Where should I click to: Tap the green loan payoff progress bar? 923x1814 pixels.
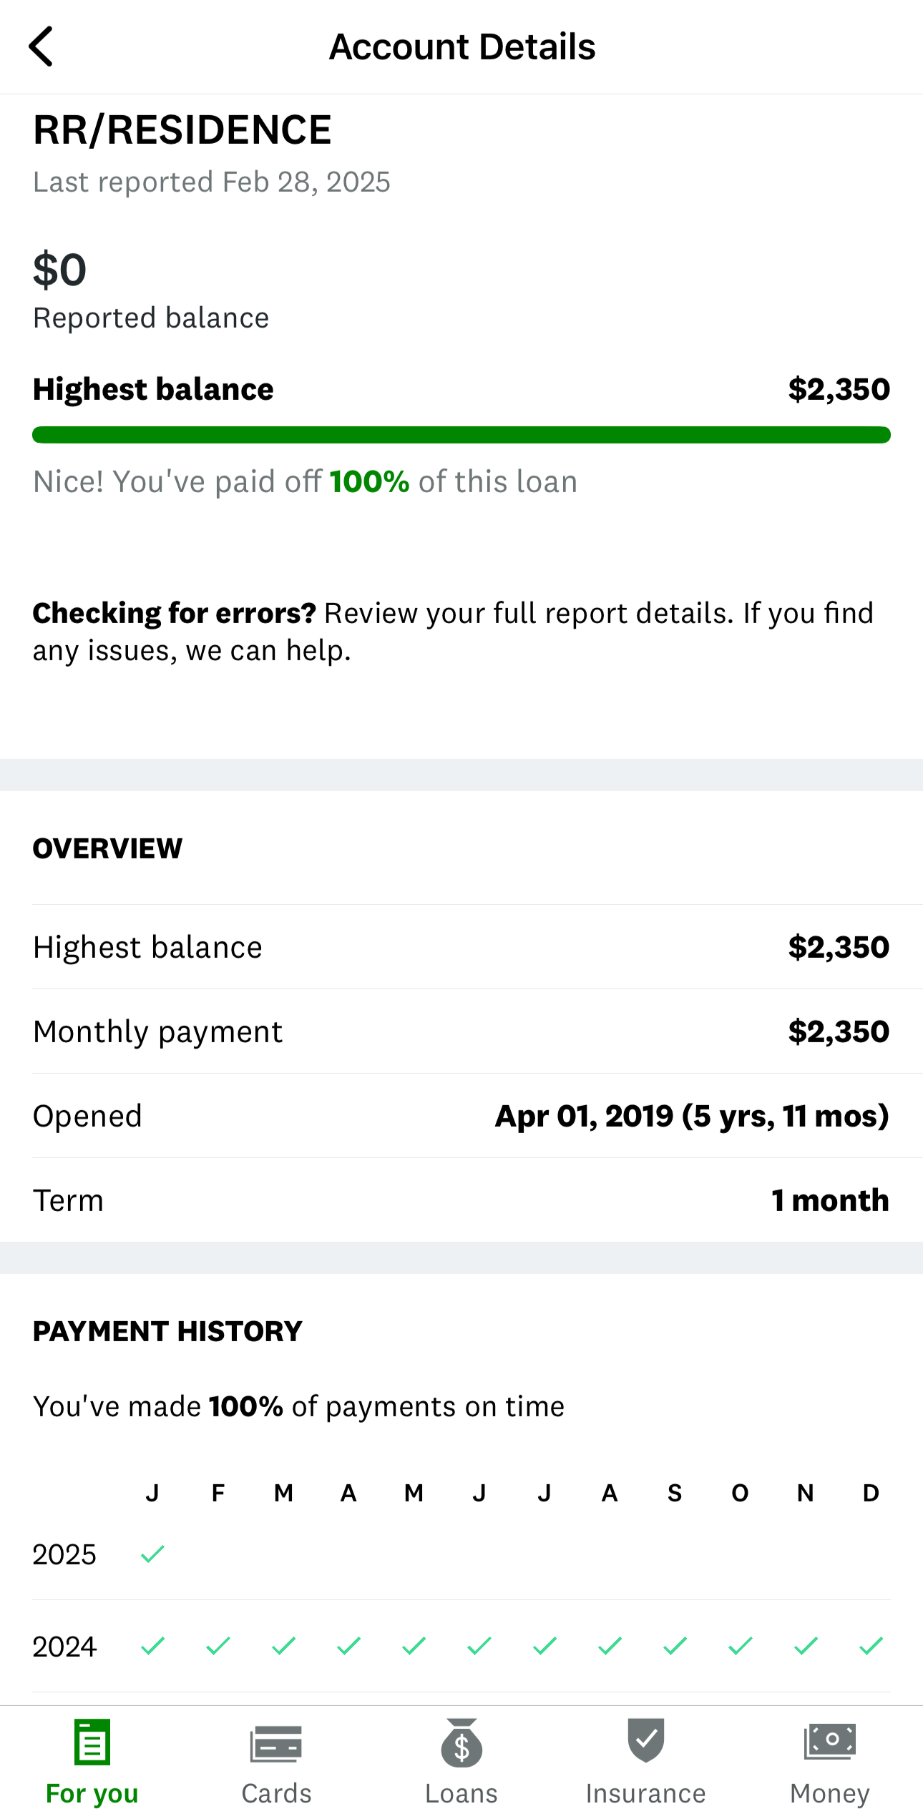tap(461, 435)
